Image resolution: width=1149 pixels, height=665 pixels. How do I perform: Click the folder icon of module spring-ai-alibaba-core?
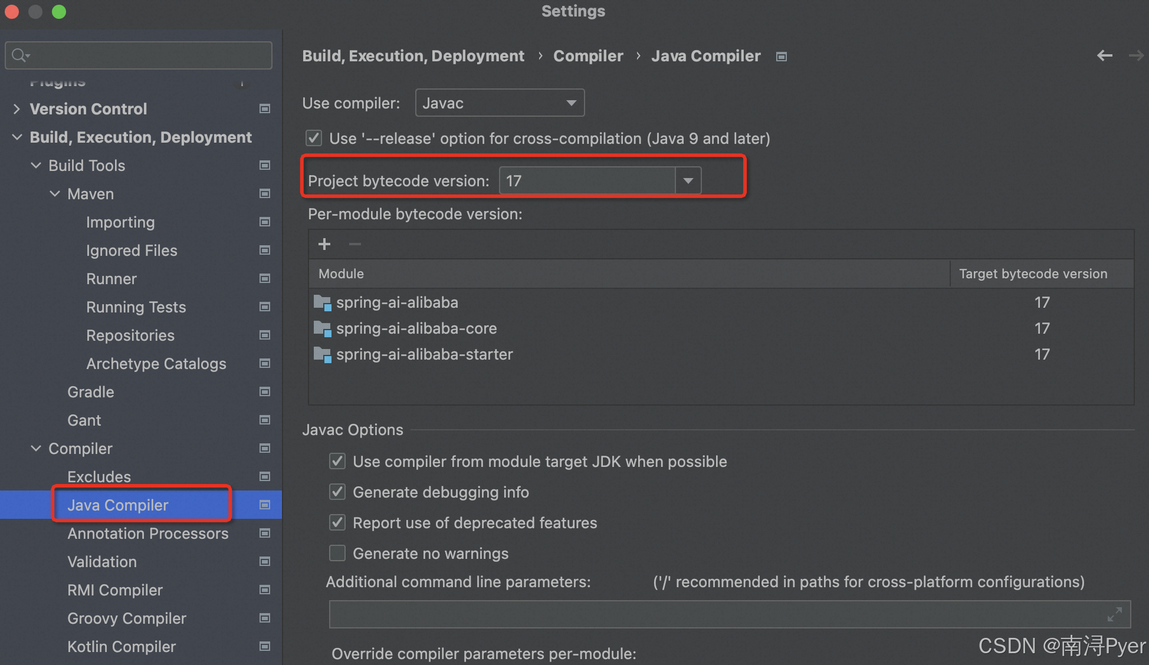[322, 328]
